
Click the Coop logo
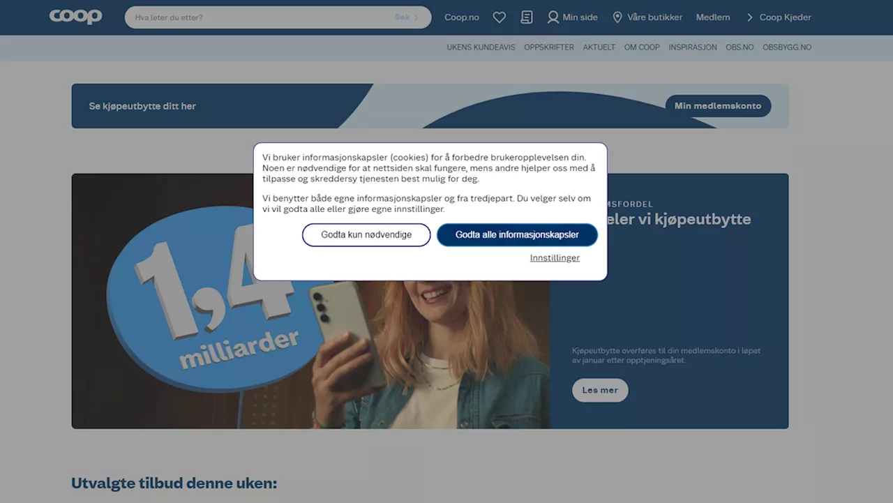click(x=75, y=17)
